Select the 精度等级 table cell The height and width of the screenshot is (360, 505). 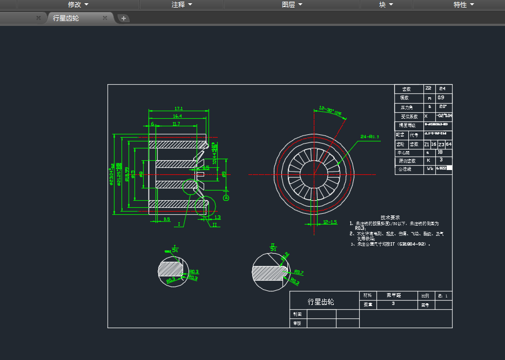click(x=409, y=125)
